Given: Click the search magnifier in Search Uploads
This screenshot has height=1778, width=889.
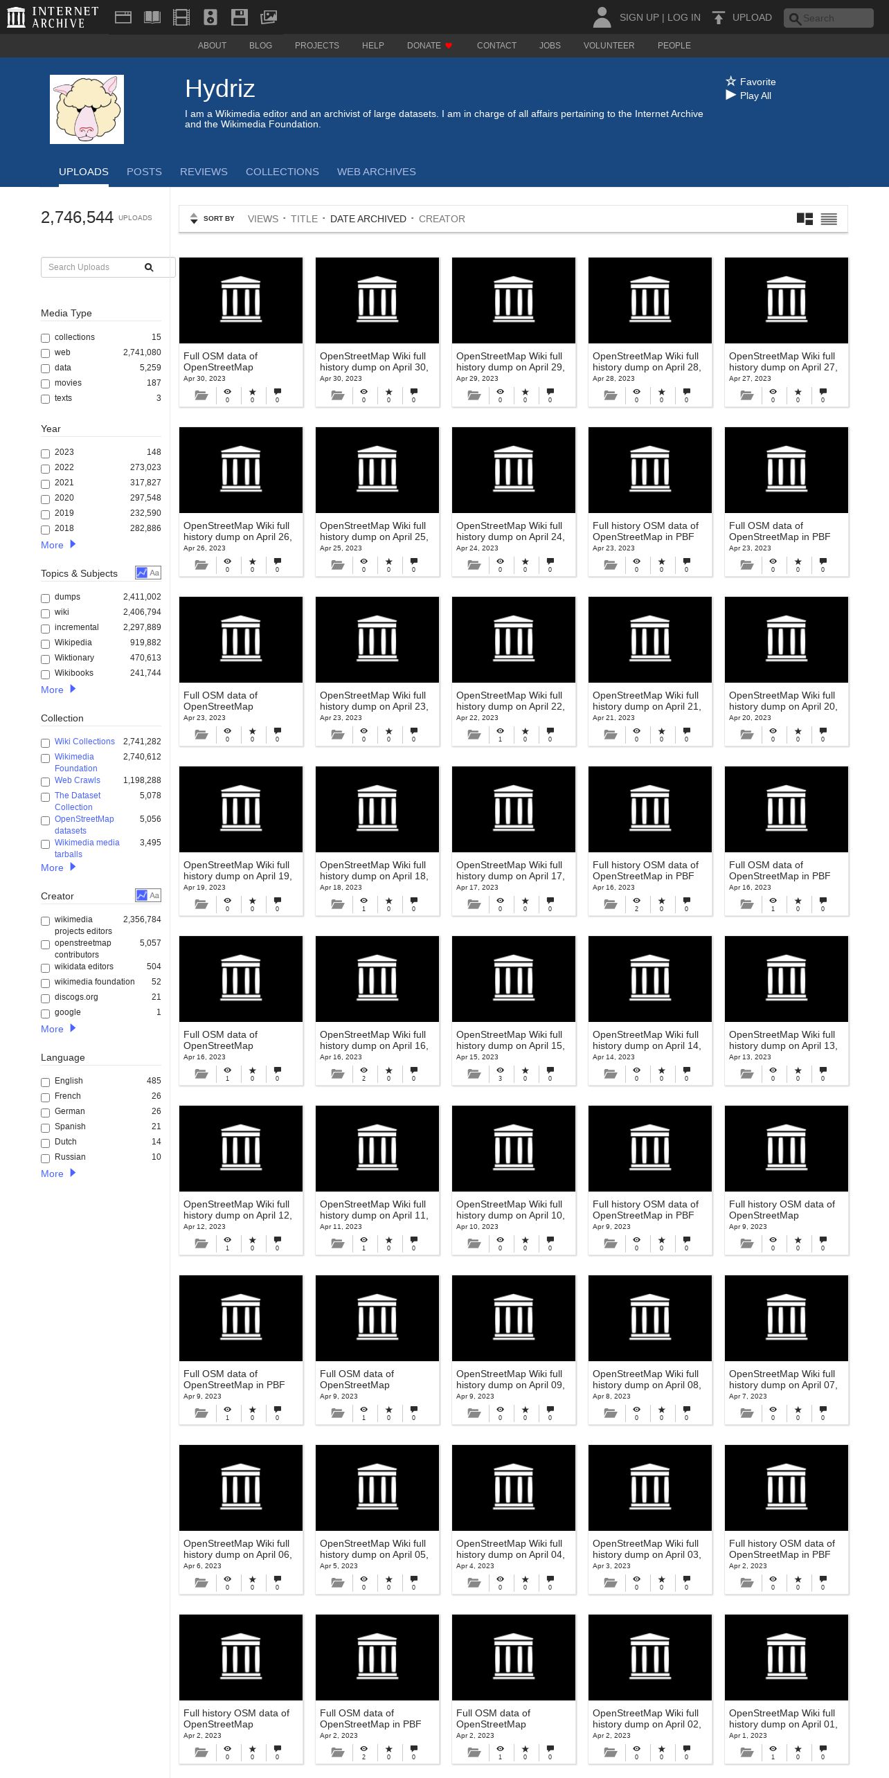Looking at the screenshot, I should tap(149, 267).
